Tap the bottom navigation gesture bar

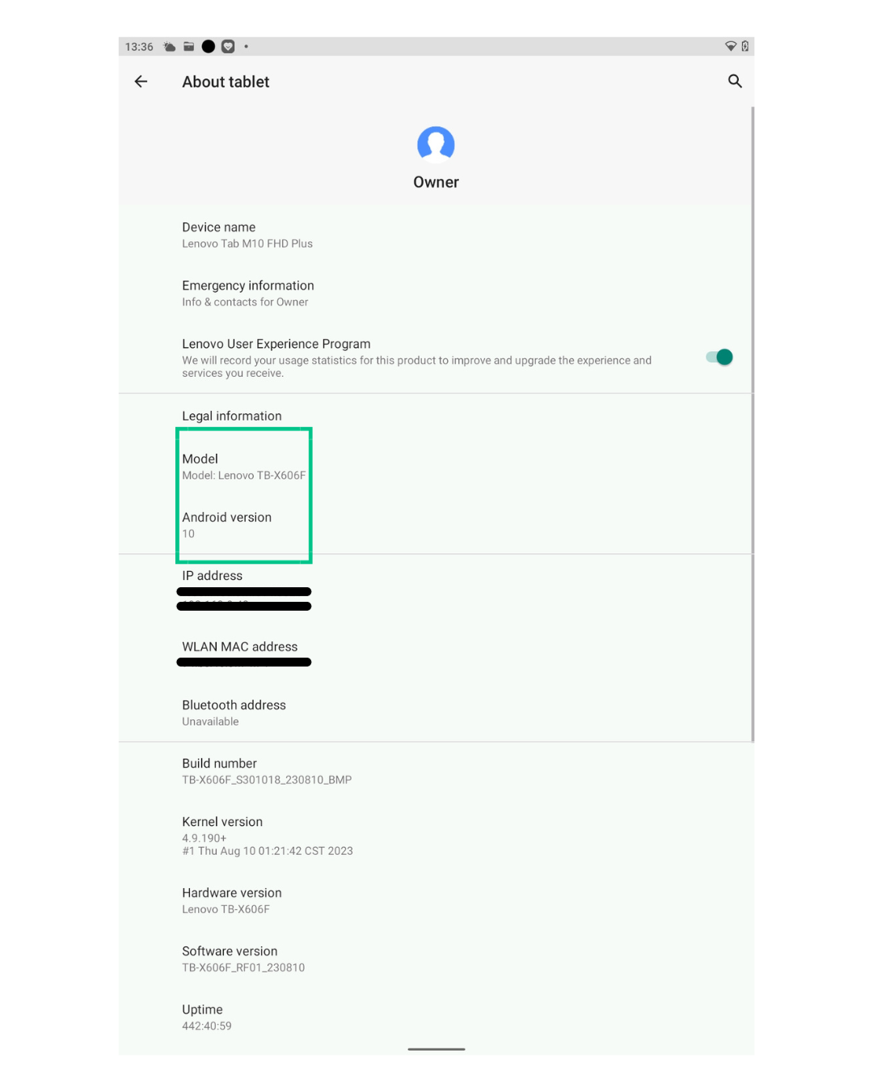pyautogui.click(x=436, y=1049)
